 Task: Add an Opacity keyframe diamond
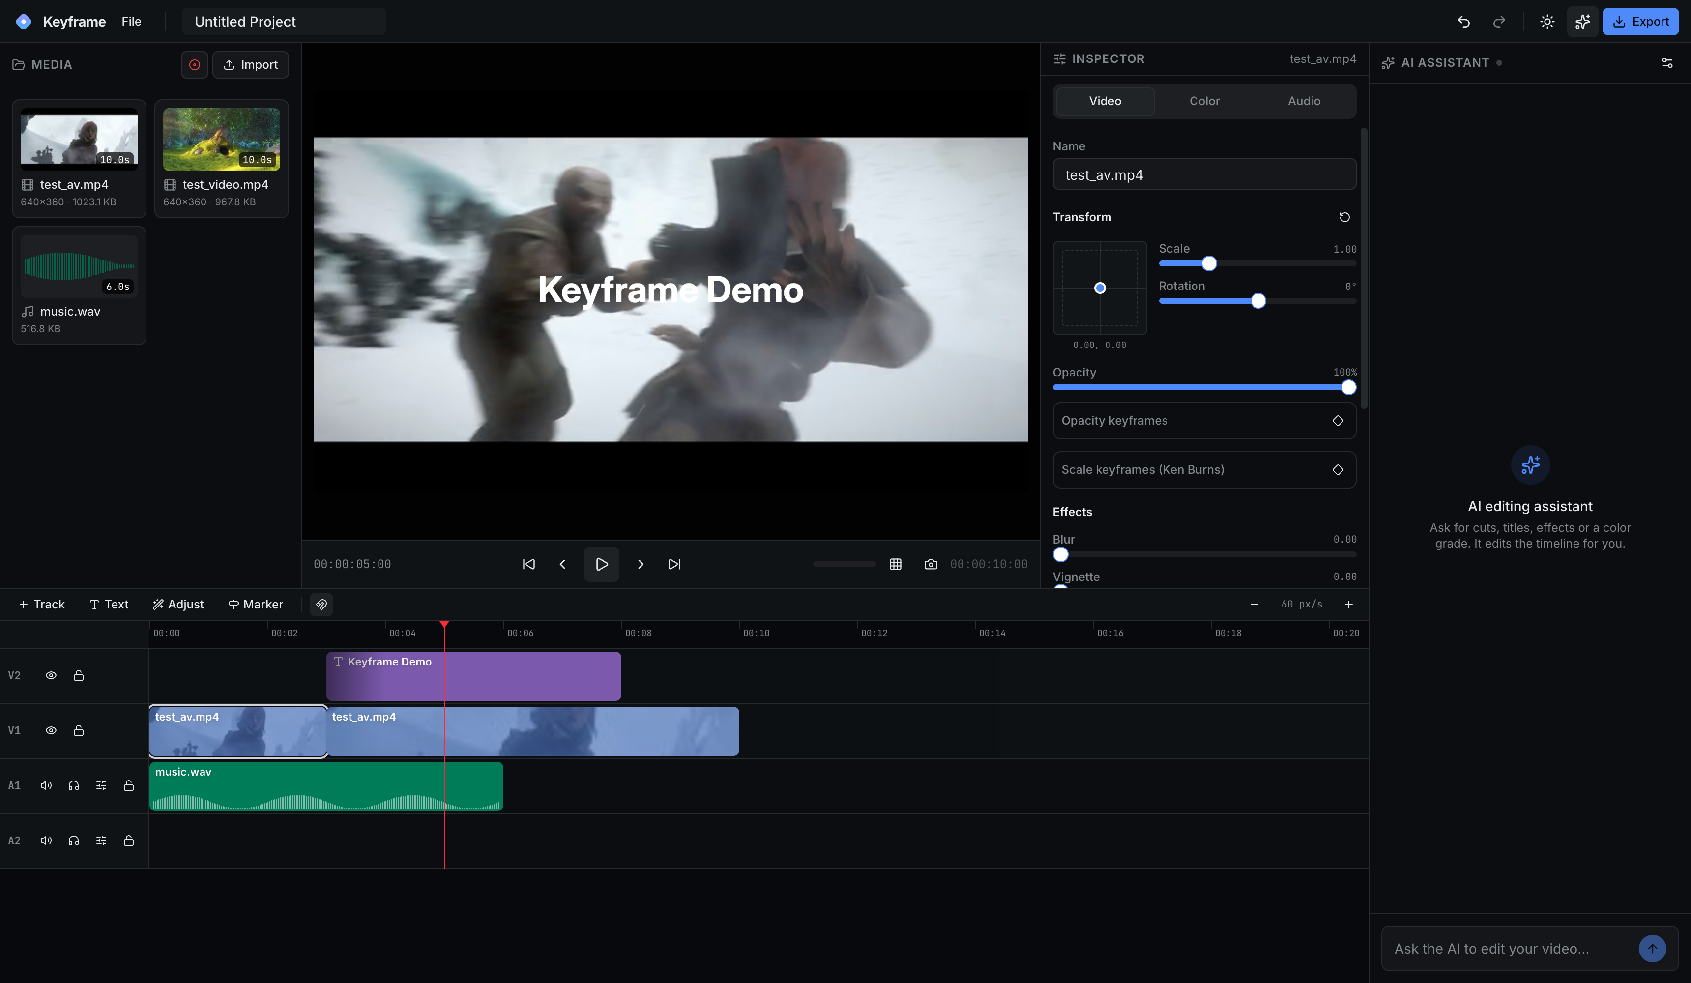click(1338, 421)
